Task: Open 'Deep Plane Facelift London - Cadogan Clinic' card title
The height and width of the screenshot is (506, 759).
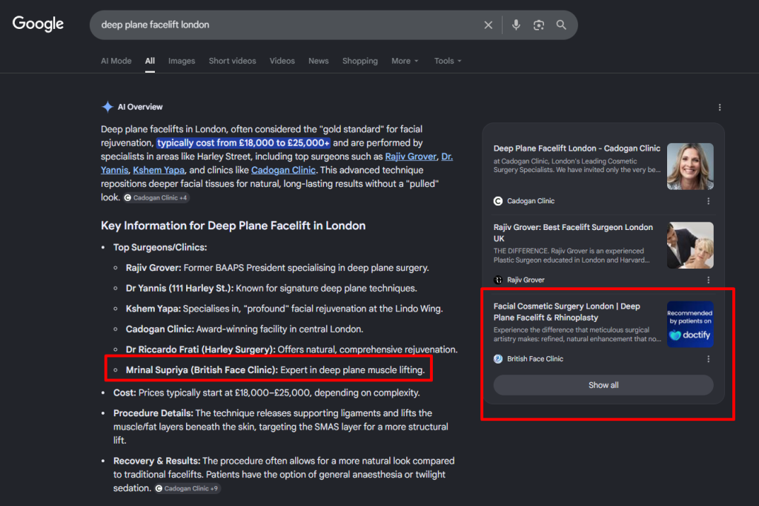Action: [x=577, y=148]
